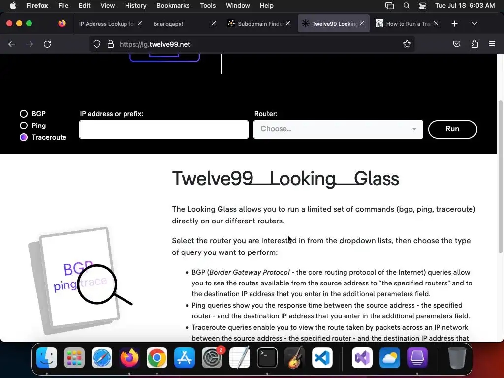
Task: Click the BGP ping trace magnifier illustration
Action: coord(81,281)
